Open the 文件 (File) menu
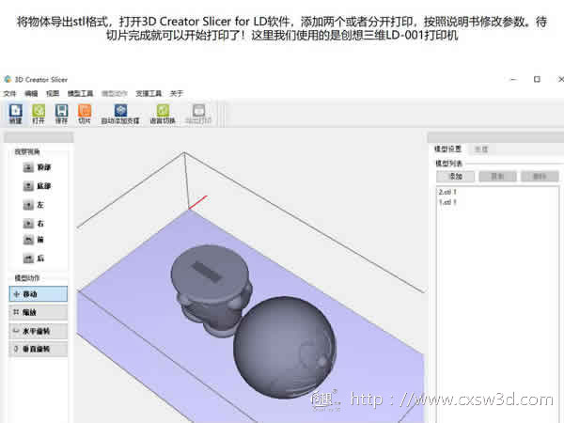The width and height of the screenshot is (564, 423). coord(9,93)
